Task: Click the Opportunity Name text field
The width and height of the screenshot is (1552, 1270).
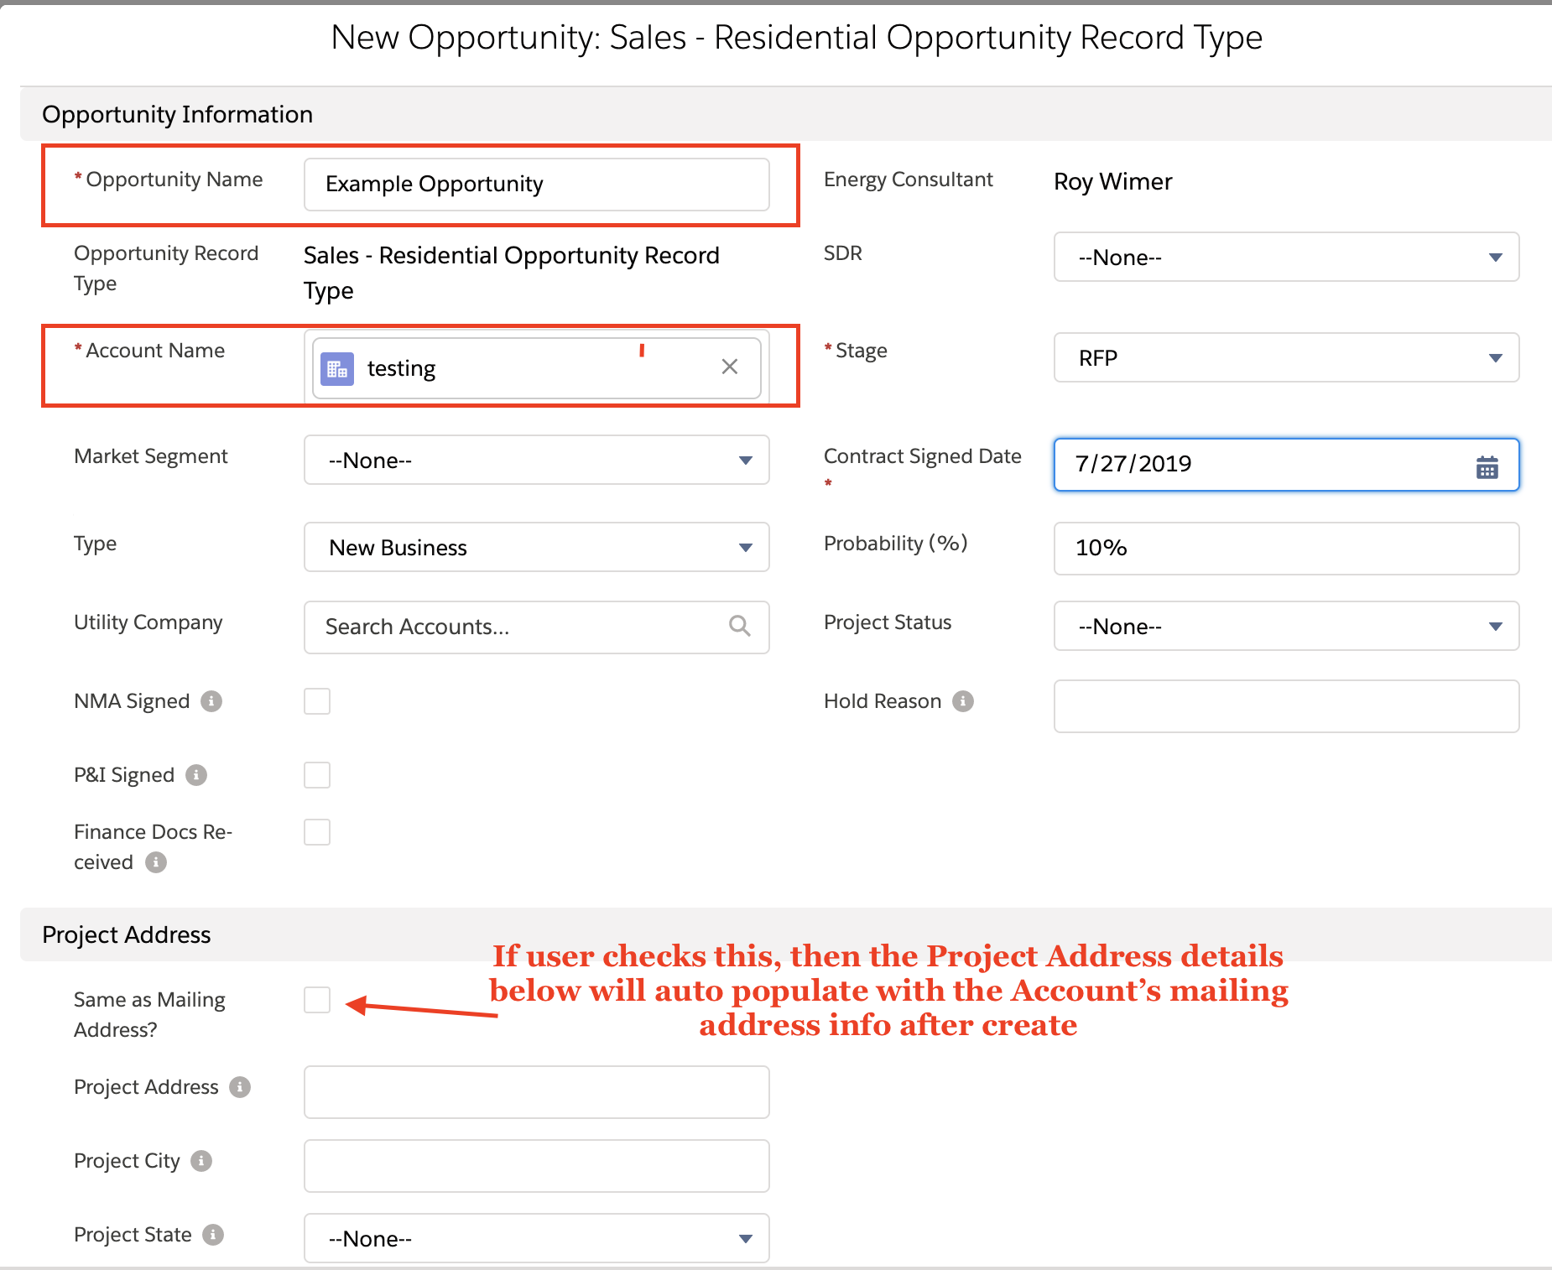Action: tap(536, 185)
